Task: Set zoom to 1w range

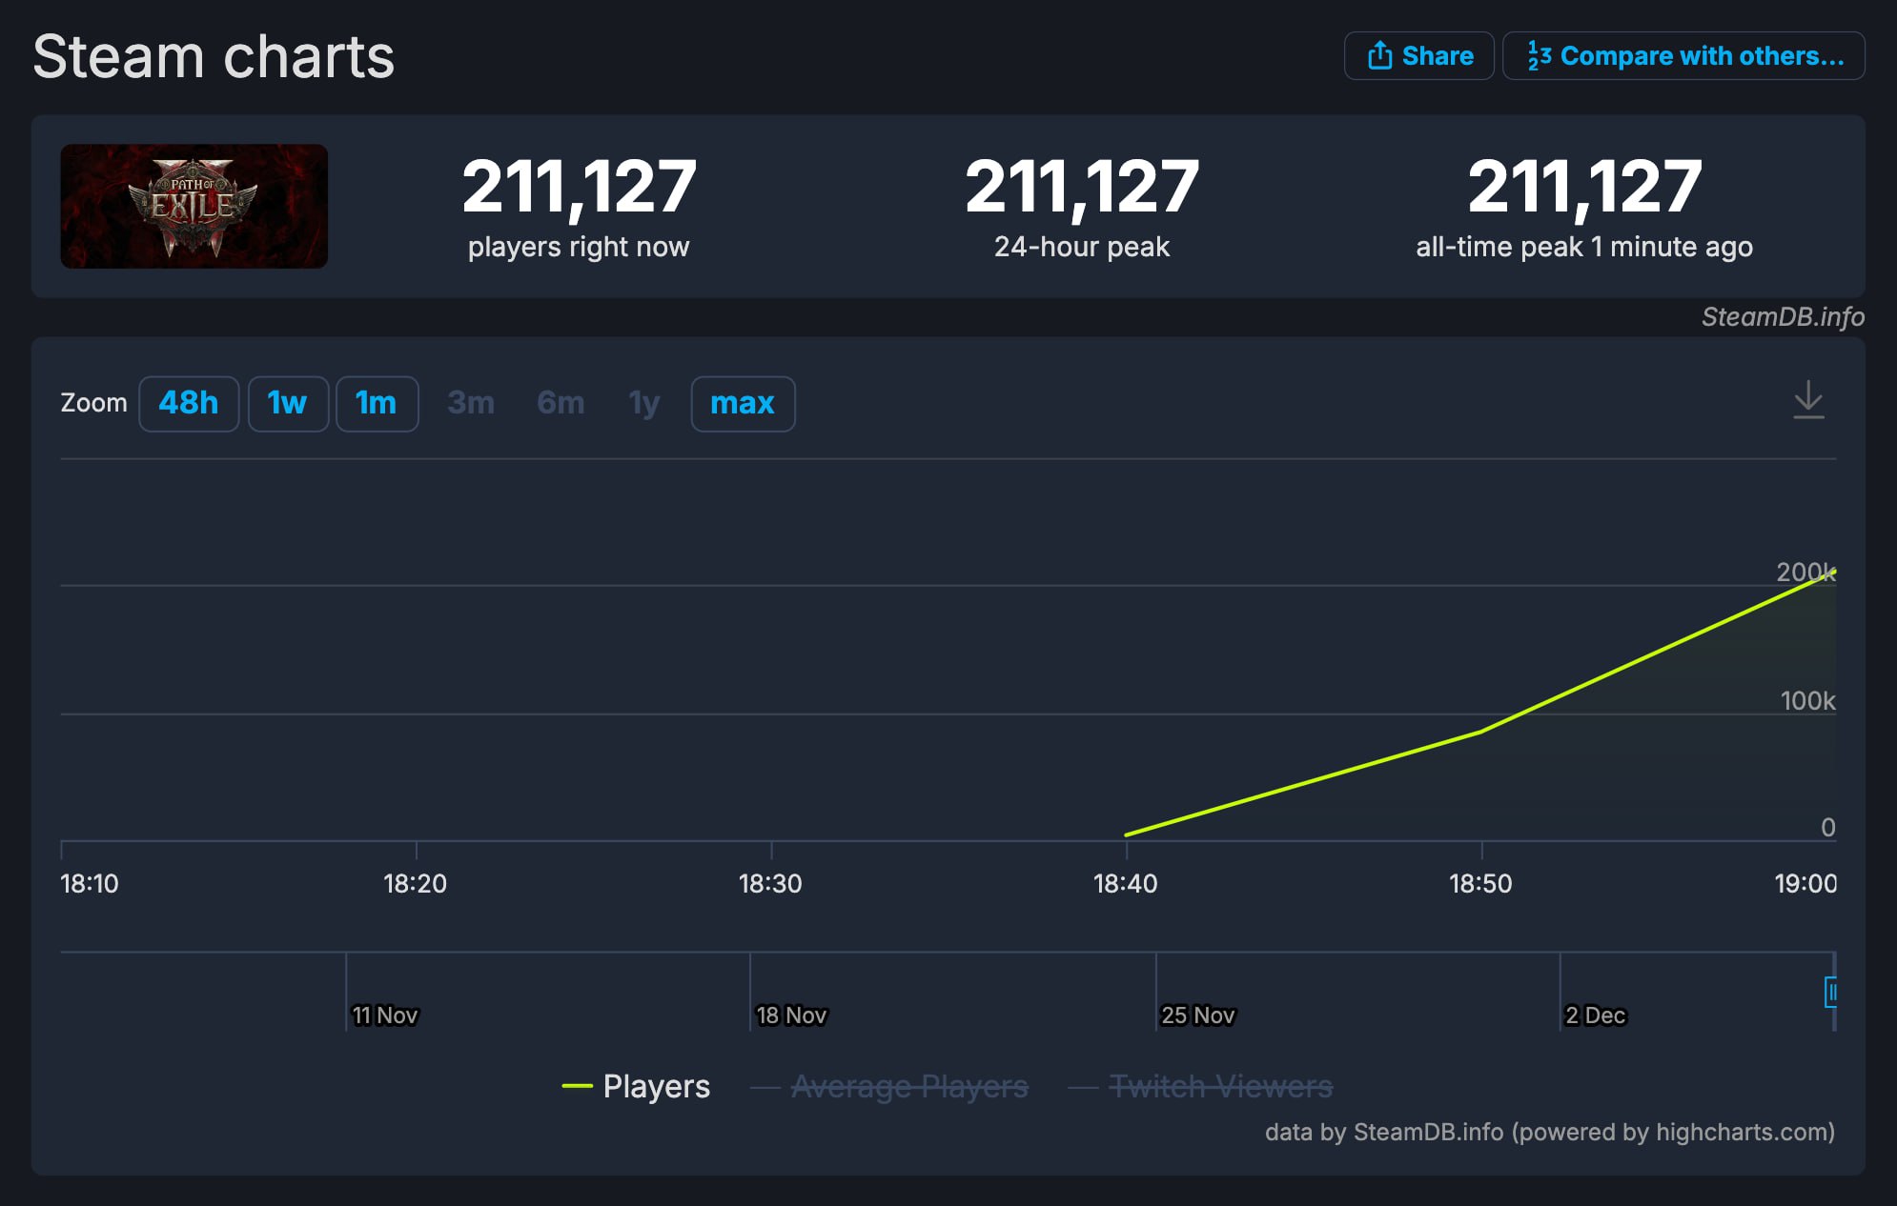Action: 288,403
